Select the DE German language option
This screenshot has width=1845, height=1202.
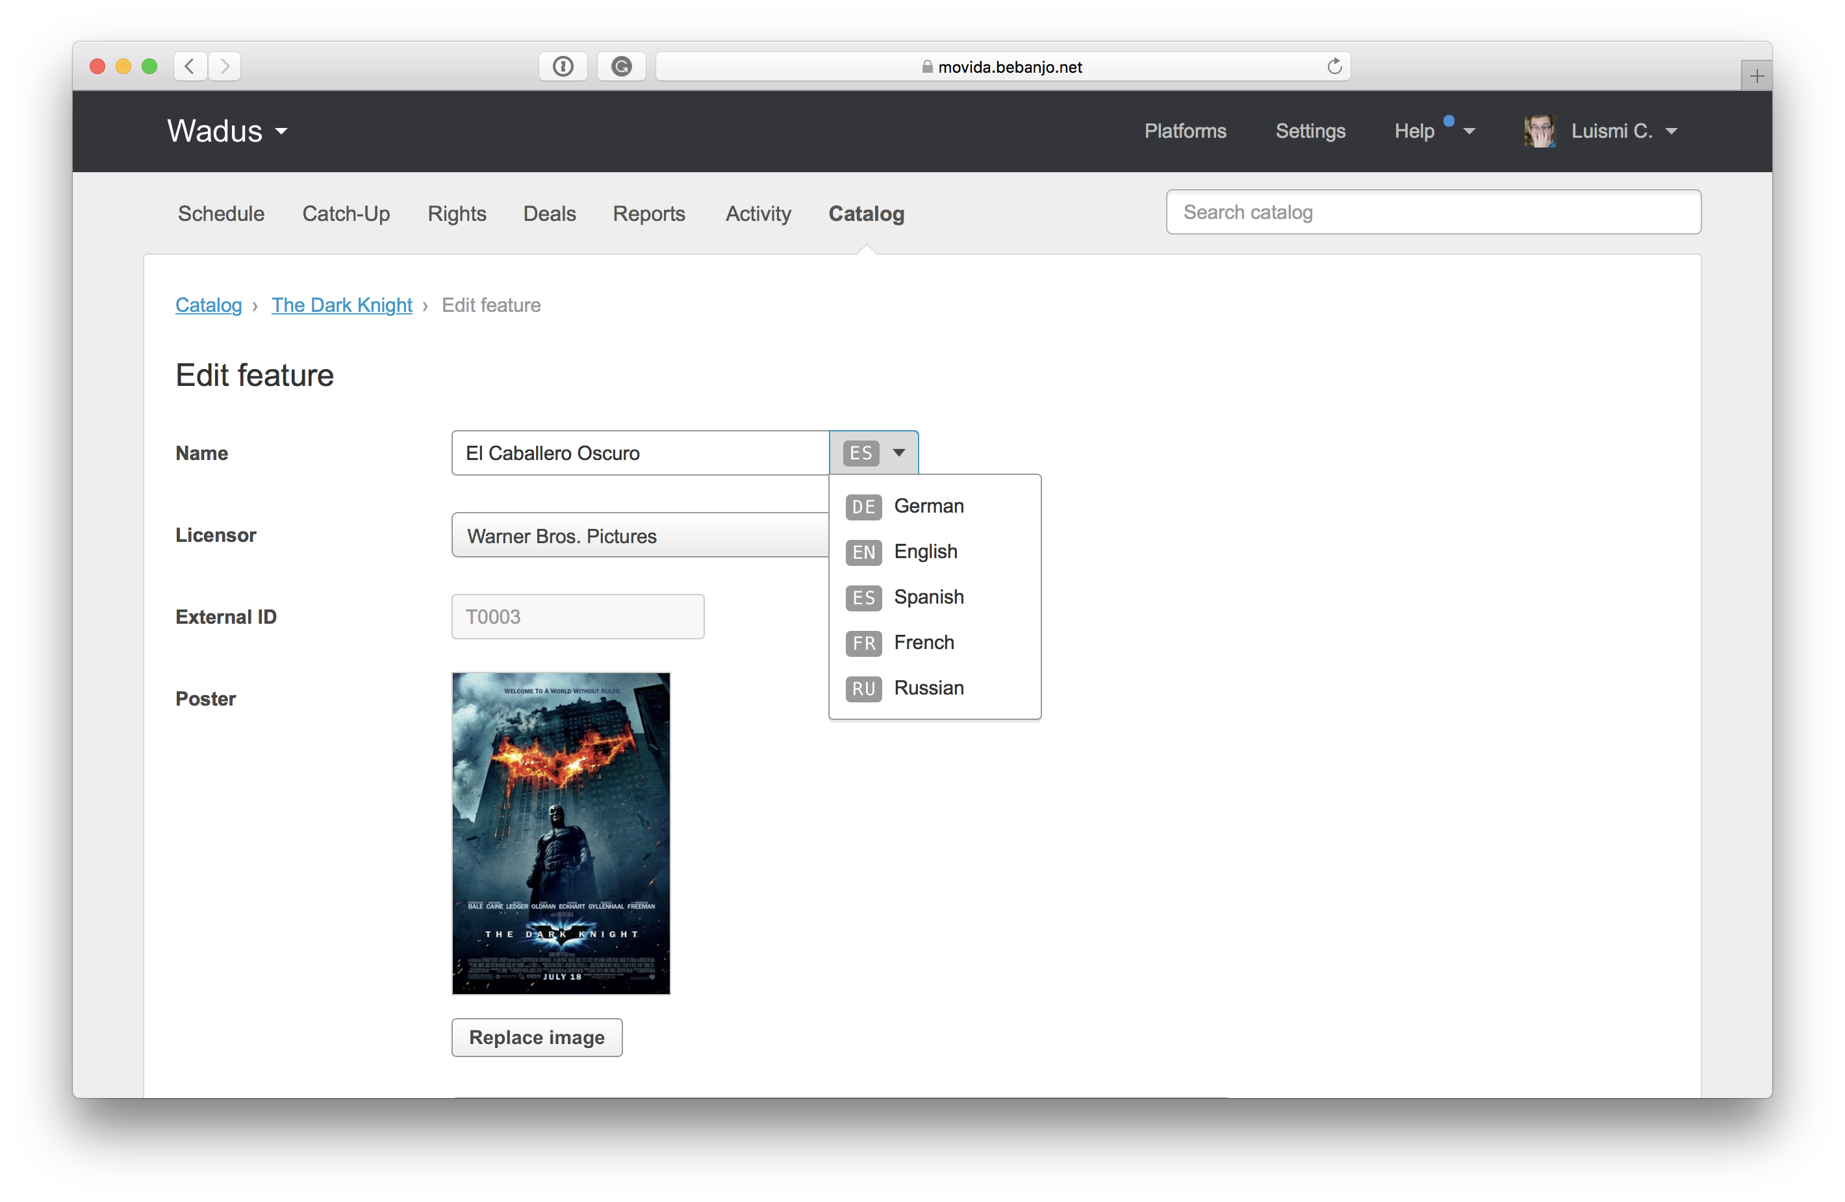[928, 506]
